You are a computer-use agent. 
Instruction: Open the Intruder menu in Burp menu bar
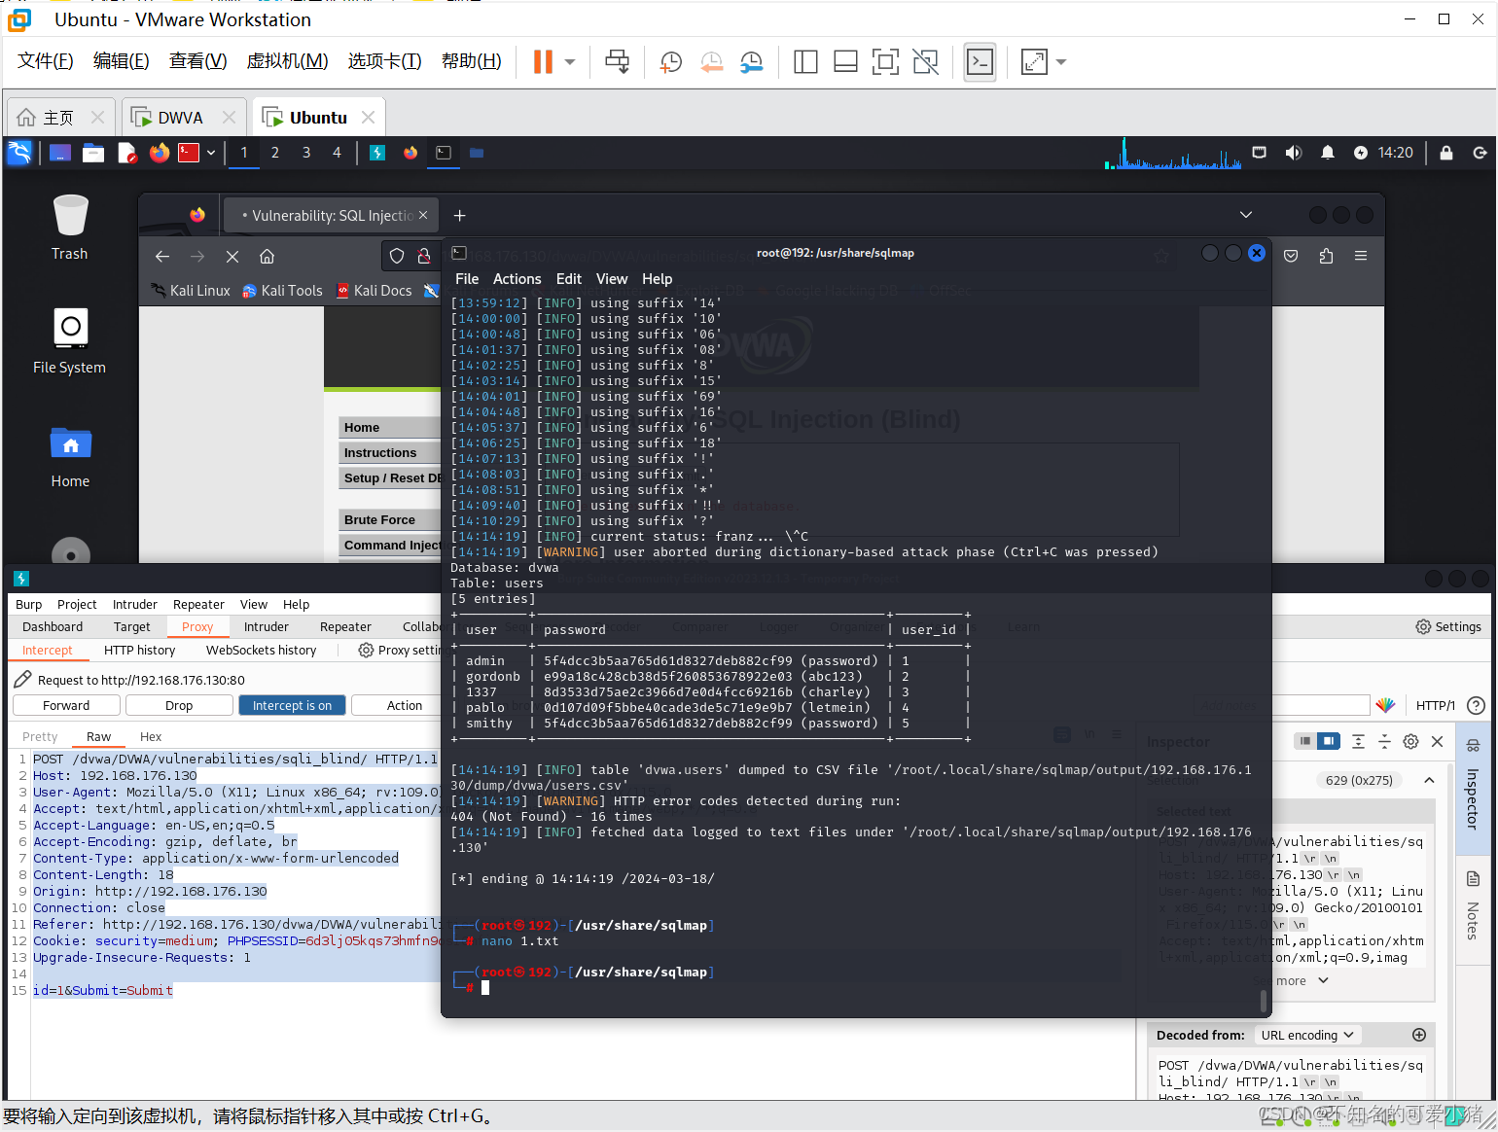point(134,605)
